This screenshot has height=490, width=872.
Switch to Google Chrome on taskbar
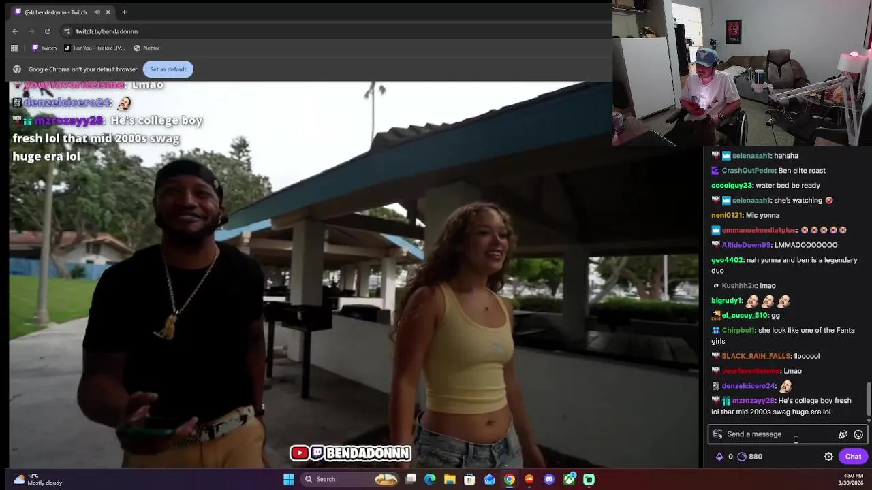pyautogui.click(x=510, y=479)
